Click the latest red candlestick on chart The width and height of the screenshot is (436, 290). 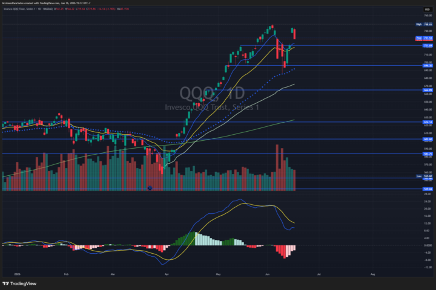click(294, 34)
